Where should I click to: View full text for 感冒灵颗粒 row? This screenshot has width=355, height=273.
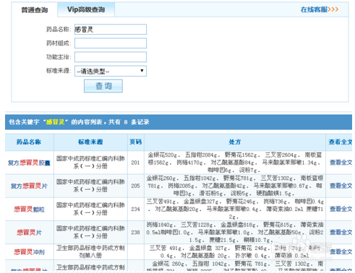341,209
